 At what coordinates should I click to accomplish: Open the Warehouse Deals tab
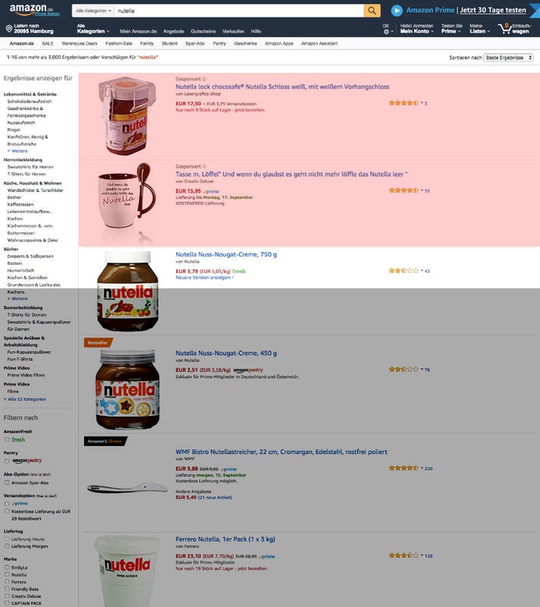tap(80, 43)
